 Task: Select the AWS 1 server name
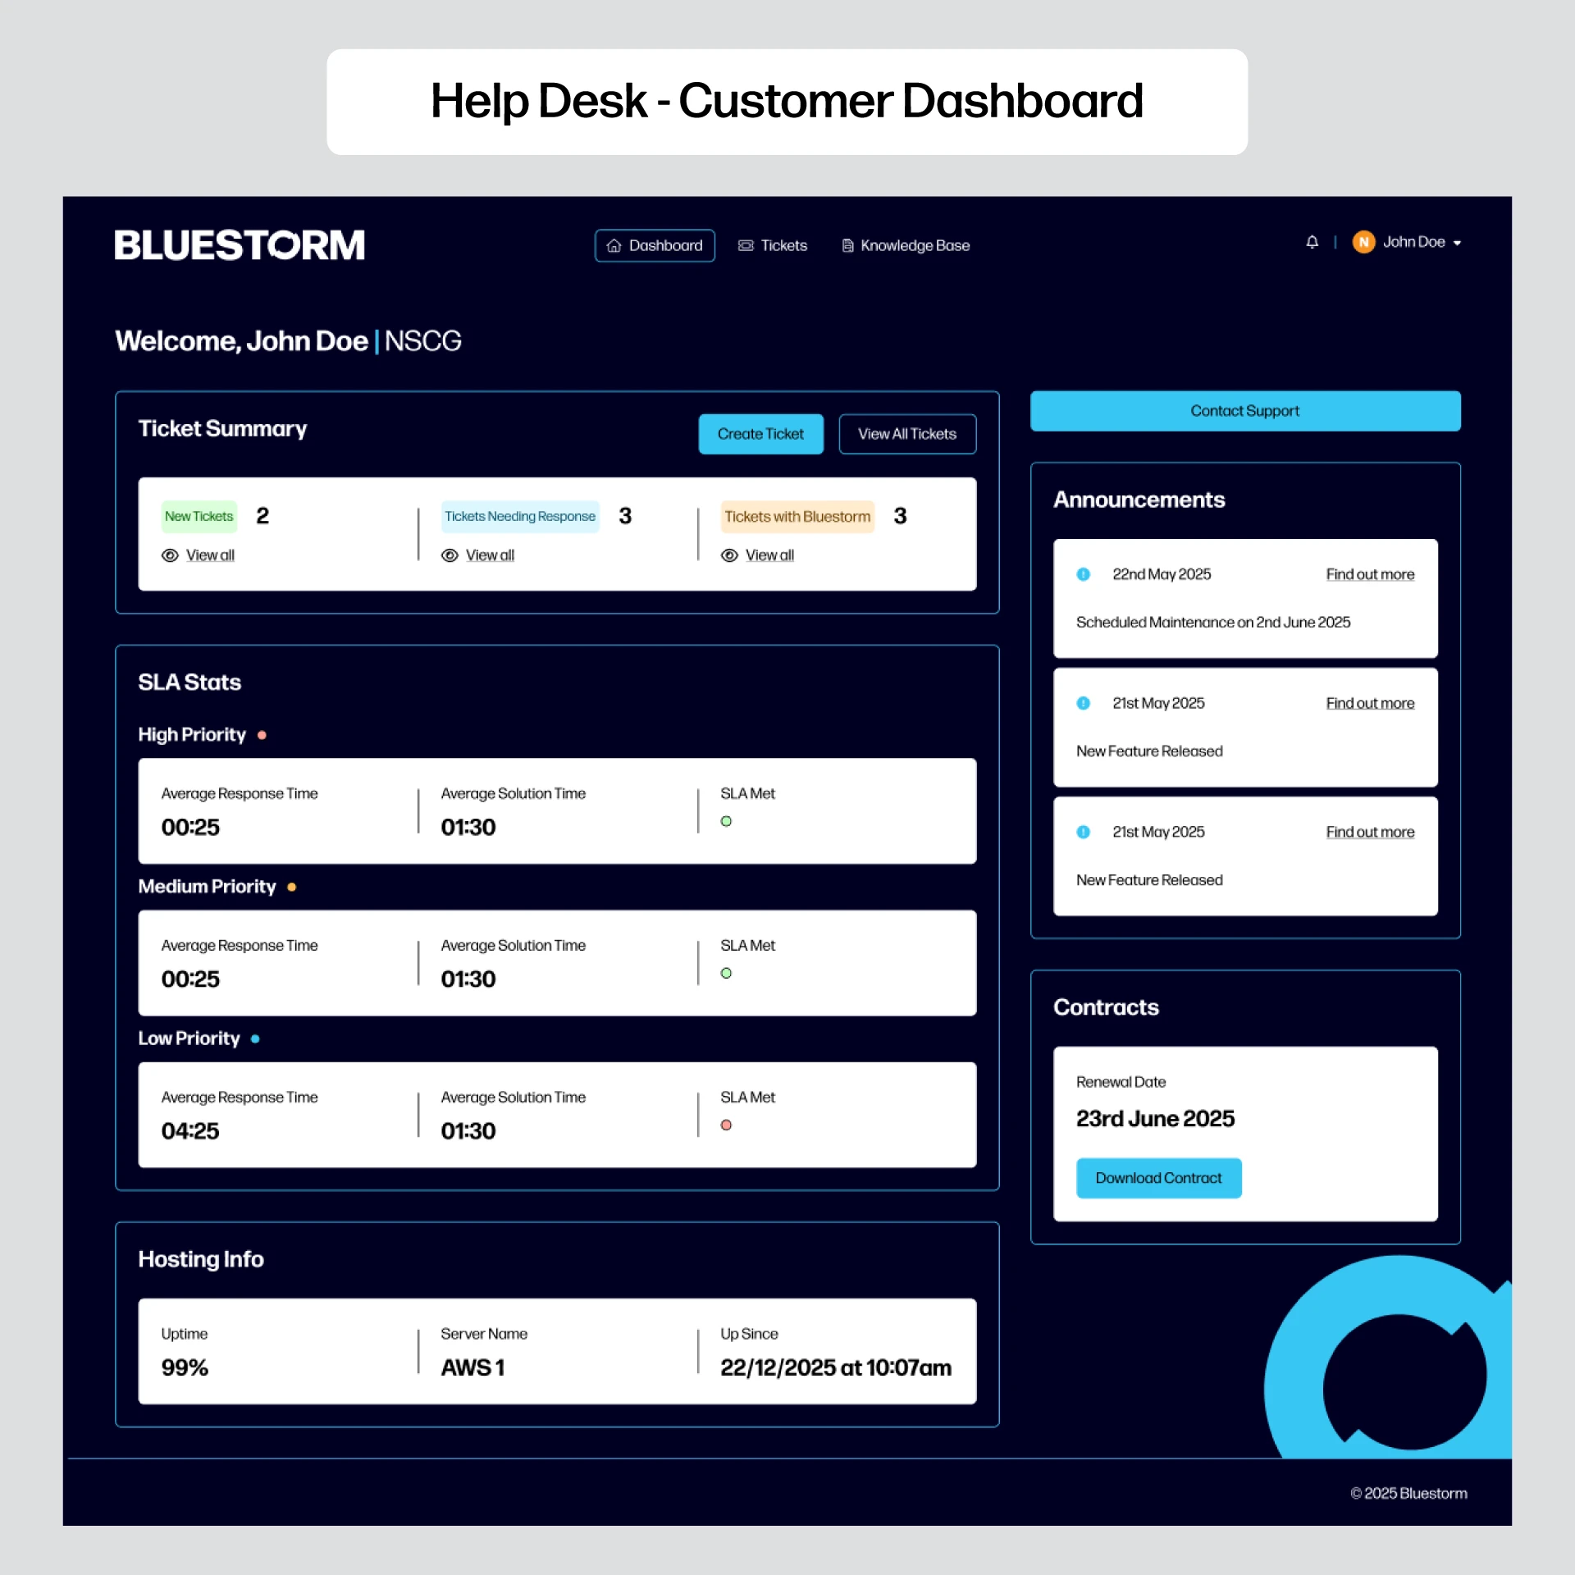472,1367
